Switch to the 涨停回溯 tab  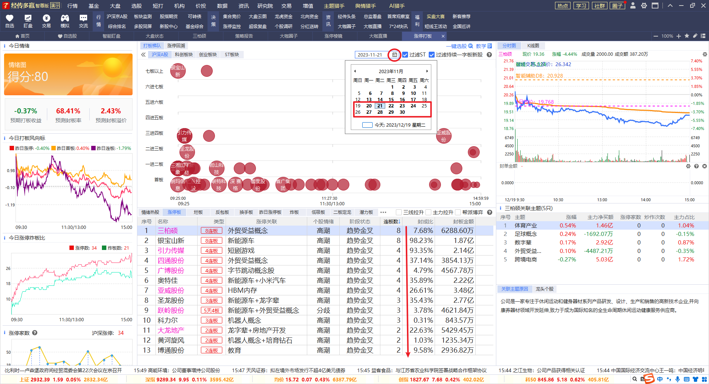[176, 46]
